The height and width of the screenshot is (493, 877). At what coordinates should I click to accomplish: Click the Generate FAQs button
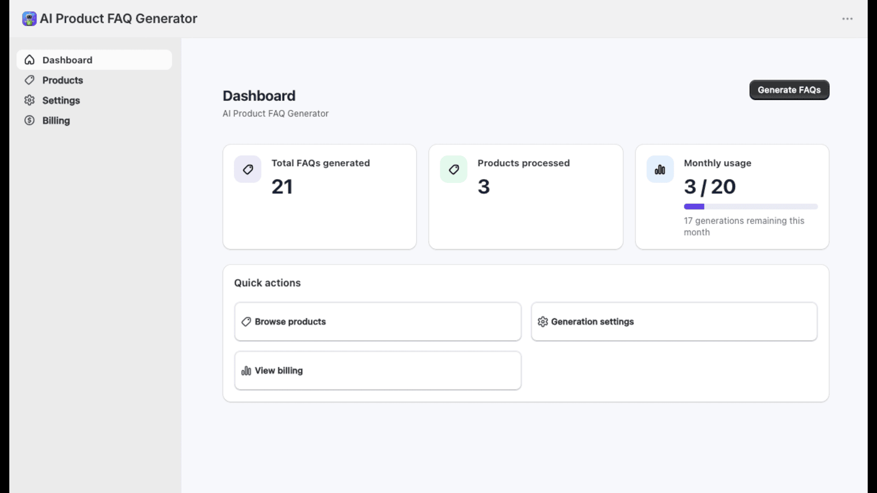click(x=789, y=90)
